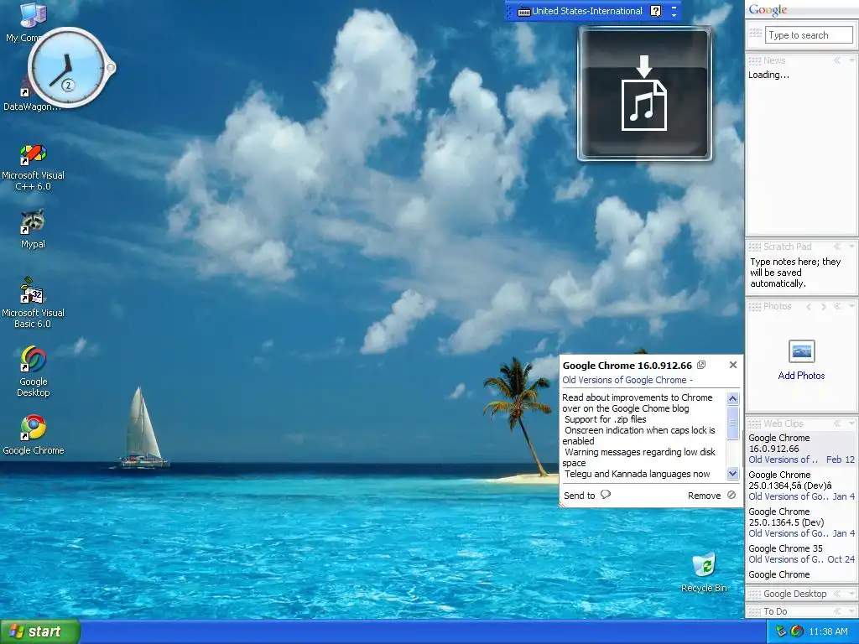Image resolution: width=859 pixels, height=644 pixels.
Task: Click into the Scratch Pad notes area
Action: coord(800,273)
